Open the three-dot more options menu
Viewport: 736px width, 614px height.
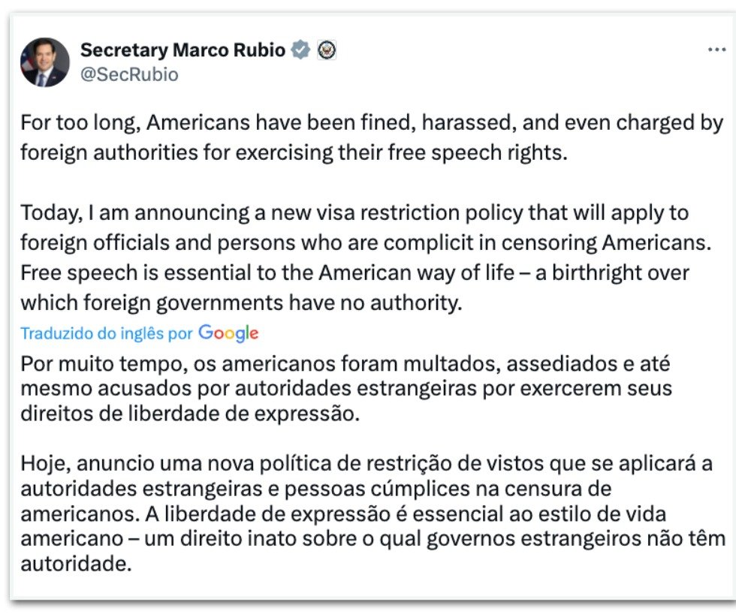pyautogui.click(x=717, y=50)
